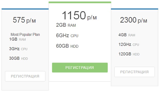
Task: Click the green top bar of middle plan
Action: point(80,2)
